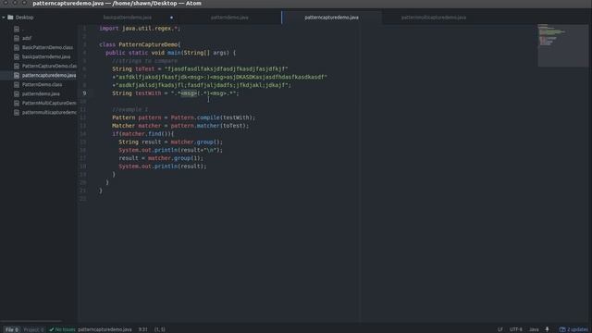
Task: Click the System.out.println(result+"\n") line
Action: [x=170, y=150]
